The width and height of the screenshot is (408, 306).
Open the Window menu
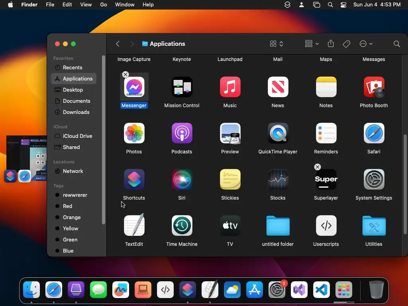pyautogui.click(x=125, y=5)
